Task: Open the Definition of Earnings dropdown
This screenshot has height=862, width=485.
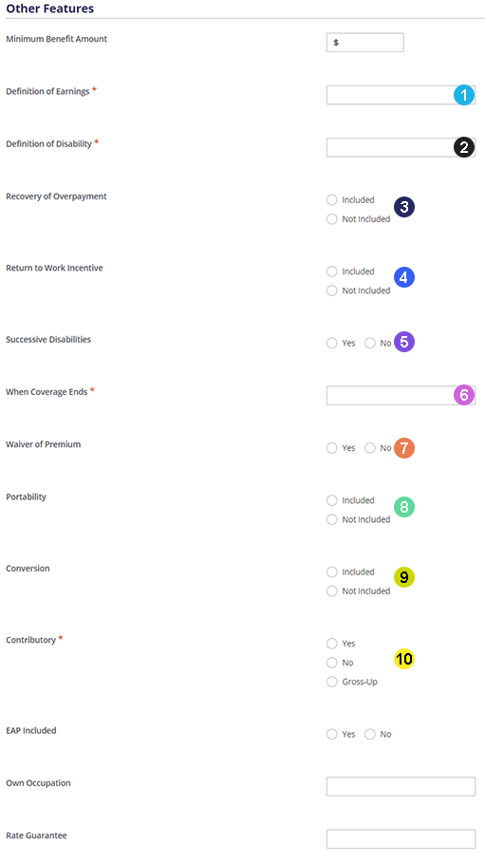Action: click(x=401, y=95)
